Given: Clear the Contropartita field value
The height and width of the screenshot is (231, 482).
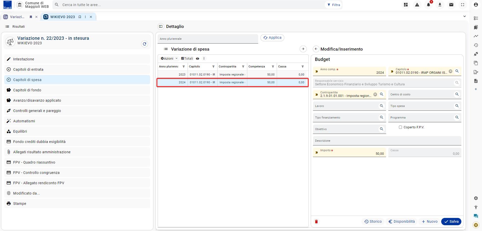Looking at the screenshot, I should click(375, 94).
